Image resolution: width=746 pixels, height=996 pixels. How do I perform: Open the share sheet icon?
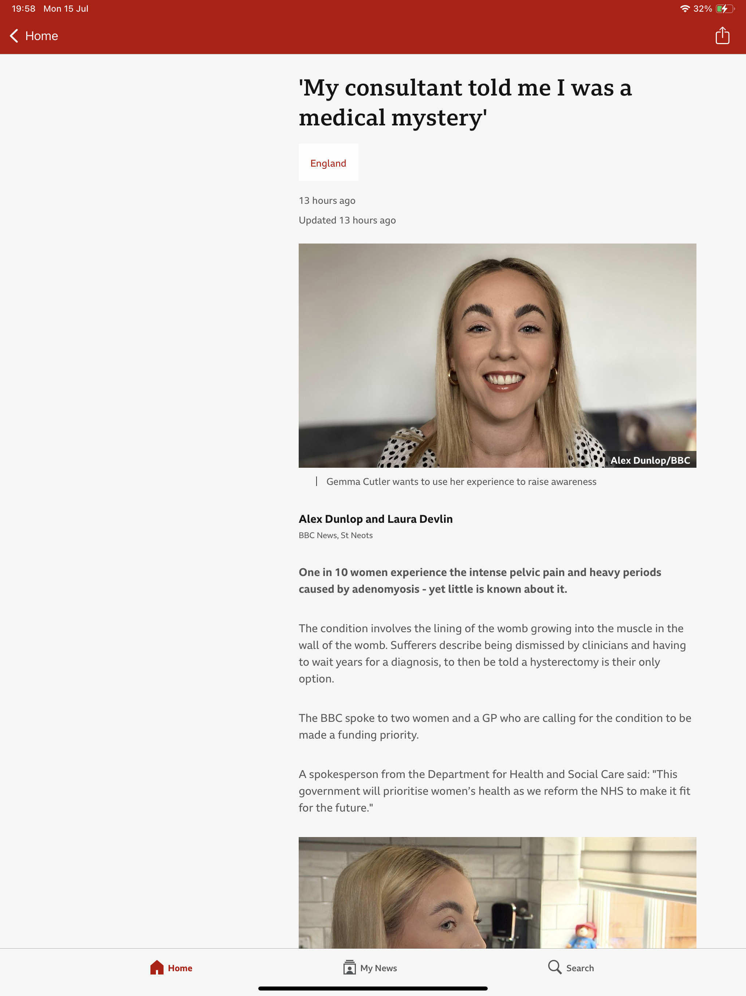coord(722,36)
